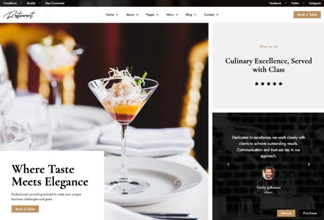Click Emily Johnson's avatar photo

[268, 173]
